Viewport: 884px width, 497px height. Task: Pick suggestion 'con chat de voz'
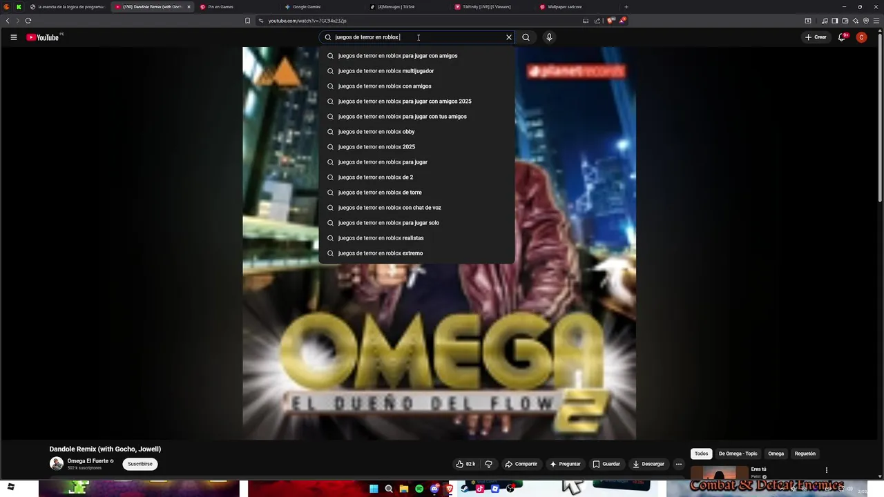(416, 208)
